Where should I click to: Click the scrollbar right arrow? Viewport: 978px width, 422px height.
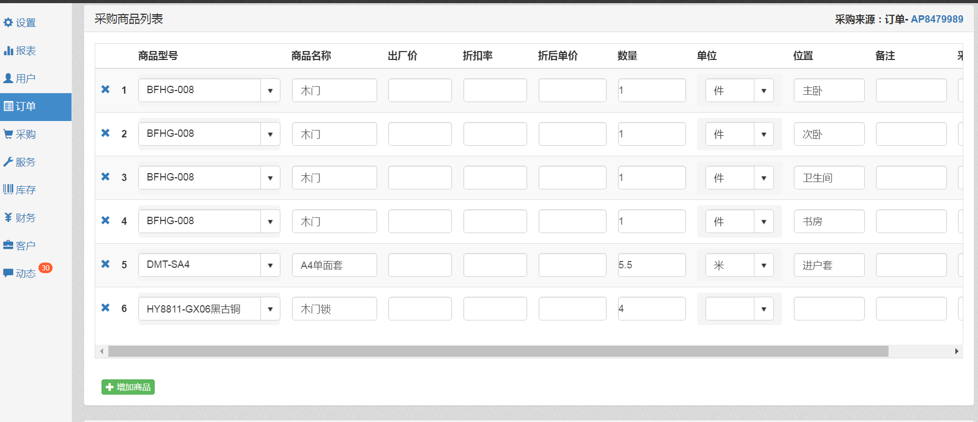(957, 351)
